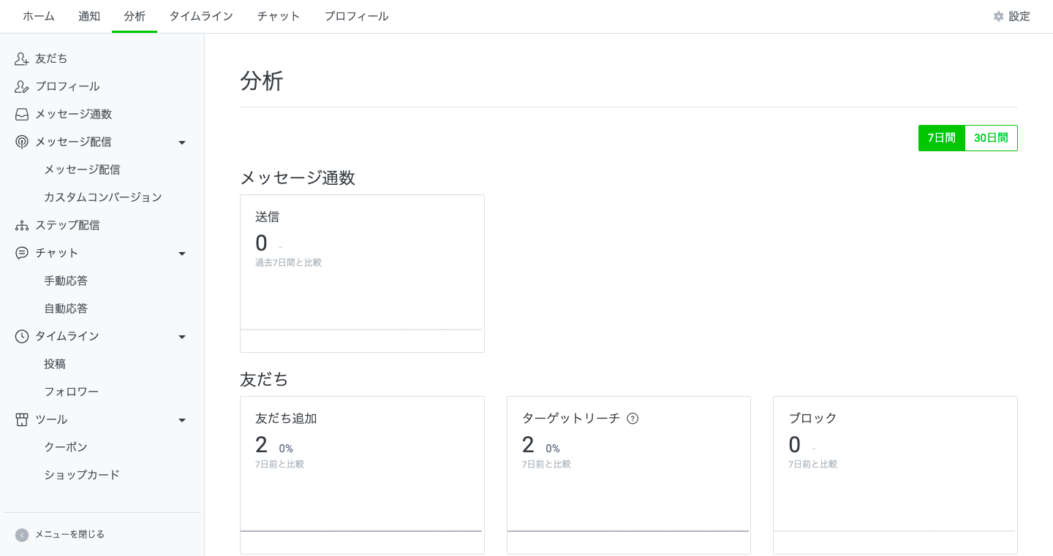The image size is (1053, 556).
Task: Click the メッセージ通数 section heading
Action: 298,178
